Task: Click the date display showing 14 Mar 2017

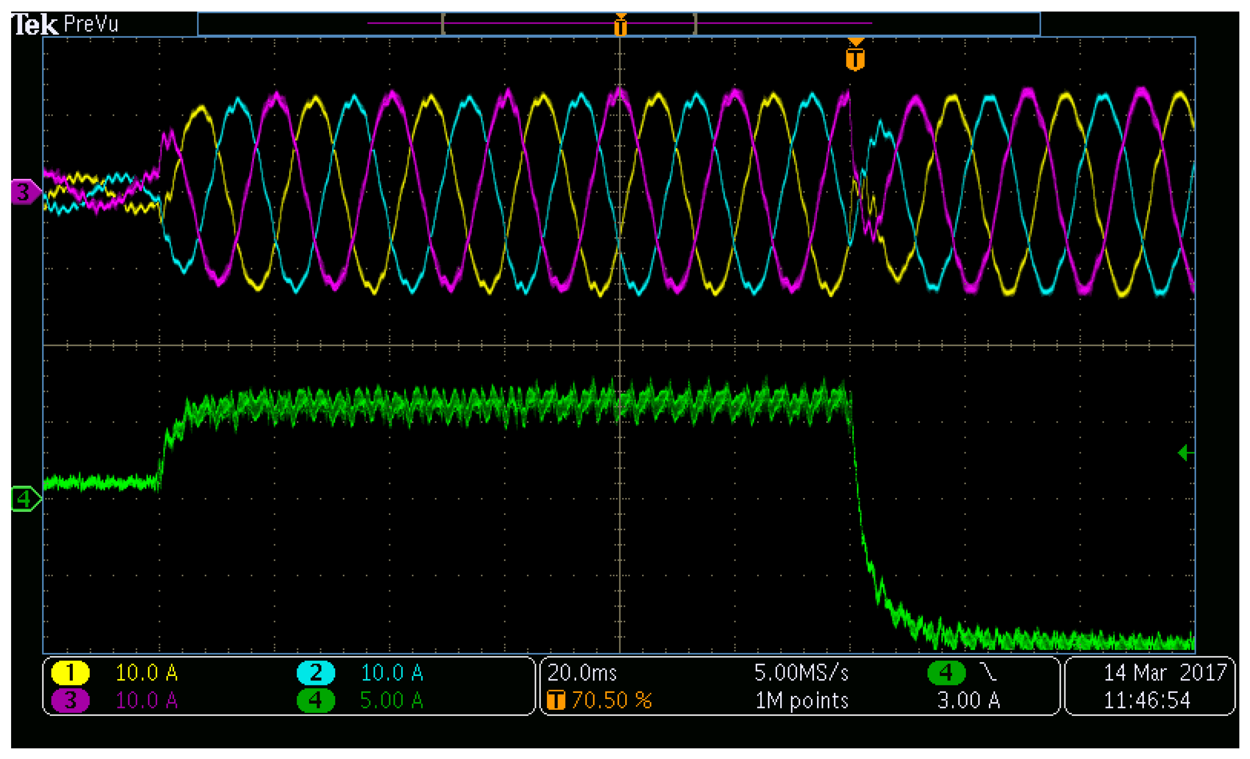Action: tap(1162, 673)
